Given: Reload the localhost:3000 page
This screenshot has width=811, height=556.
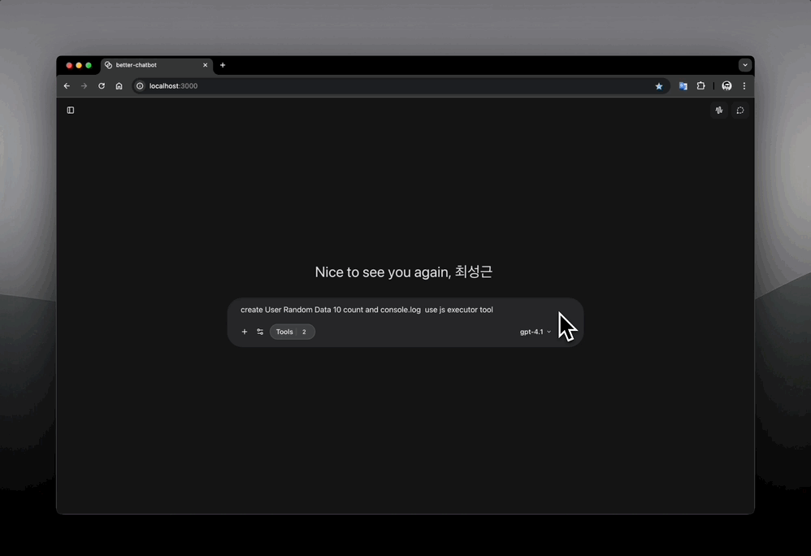Looking at the screenshot, I should (x=101, y=85).
